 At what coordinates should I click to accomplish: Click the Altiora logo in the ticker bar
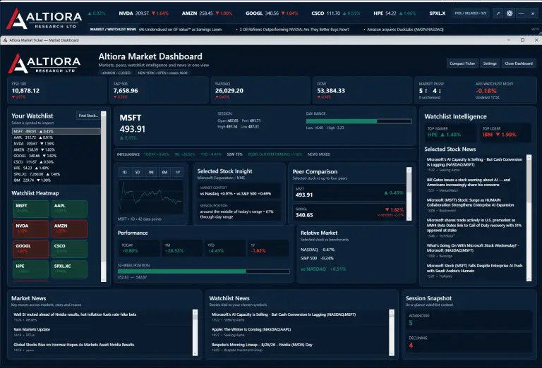tap(44, 18)
